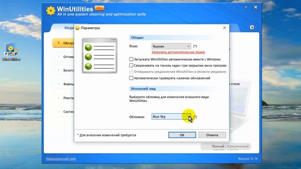Open the Язык dropdown showing Russian
This screenshot has height=169, width=301.
click(x=171, y=46)
